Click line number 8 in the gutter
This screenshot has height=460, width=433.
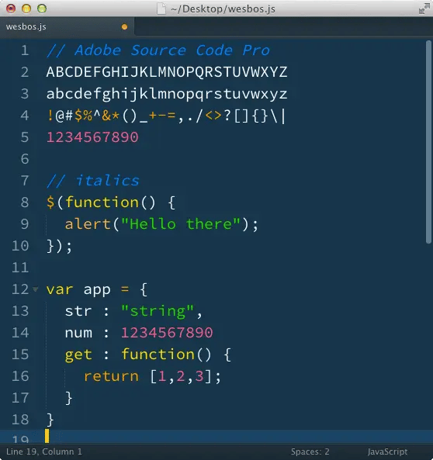pyautogui.click(x=25, y=202)
